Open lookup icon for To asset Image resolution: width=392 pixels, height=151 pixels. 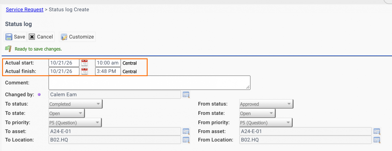[186, 131]
